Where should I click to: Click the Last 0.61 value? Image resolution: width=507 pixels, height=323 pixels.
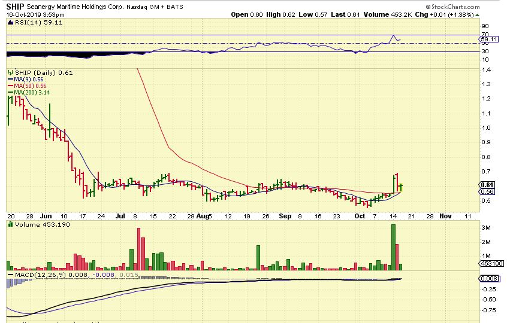coord(345,14)
